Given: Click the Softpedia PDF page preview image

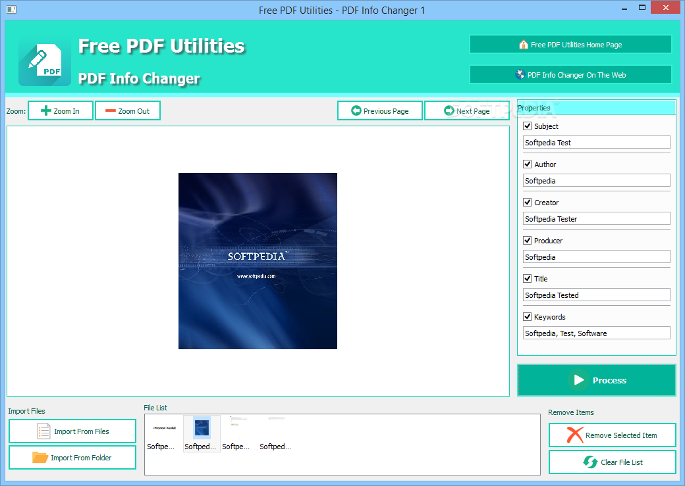Looking at the screenshot, I should tap(258, 261).
